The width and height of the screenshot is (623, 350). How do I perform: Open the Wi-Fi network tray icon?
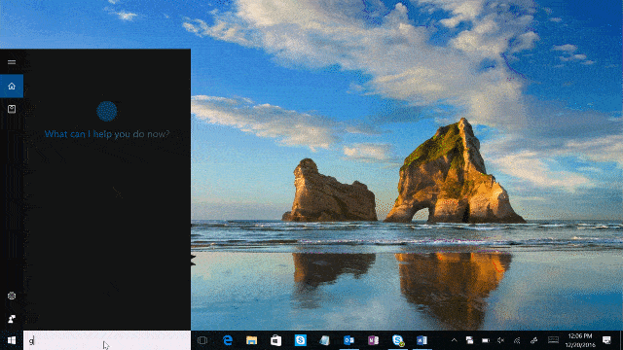[517, 340]
